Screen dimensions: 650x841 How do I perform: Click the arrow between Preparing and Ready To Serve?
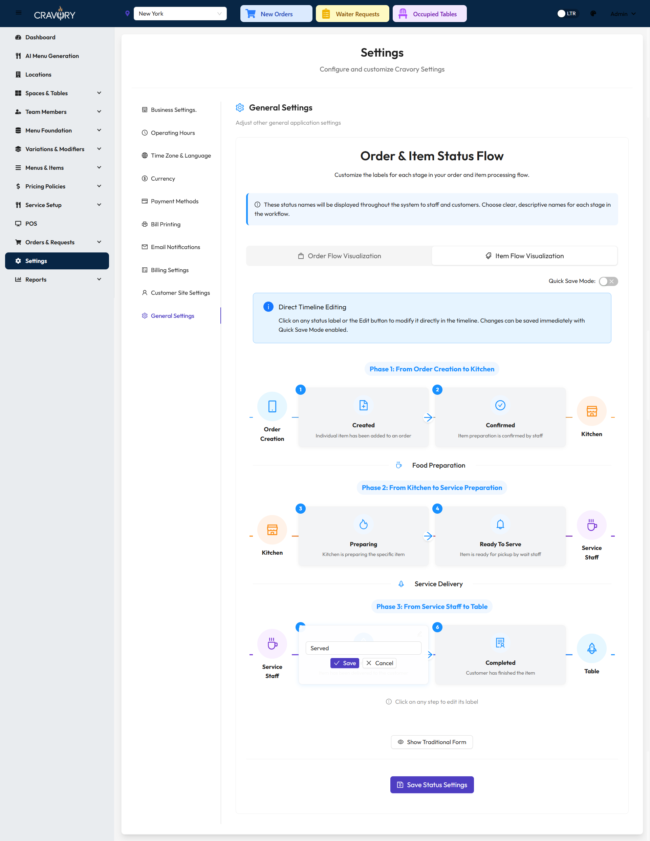(x=428, y=536)
